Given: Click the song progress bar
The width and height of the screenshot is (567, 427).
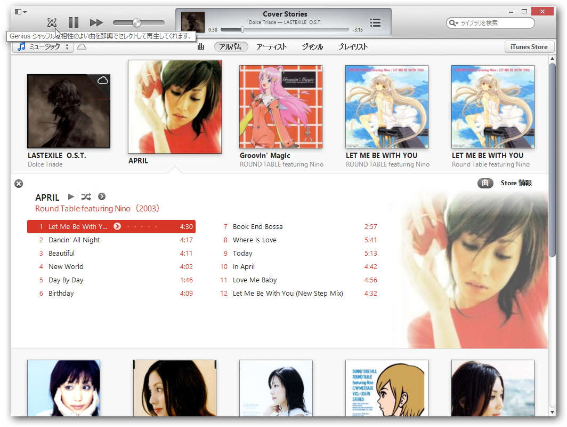Looking at the screenshot, I should (x=285, y=30).
